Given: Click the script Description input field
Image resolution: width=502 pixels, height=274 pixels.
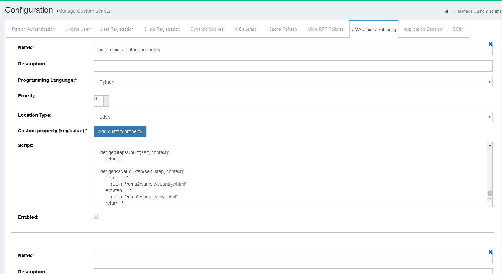Looking at the screenshot, I should (293, 66).
